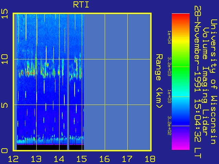Pick the magenta region of the colorbar
Screen dimensions: 219x164
coord(181,147)
